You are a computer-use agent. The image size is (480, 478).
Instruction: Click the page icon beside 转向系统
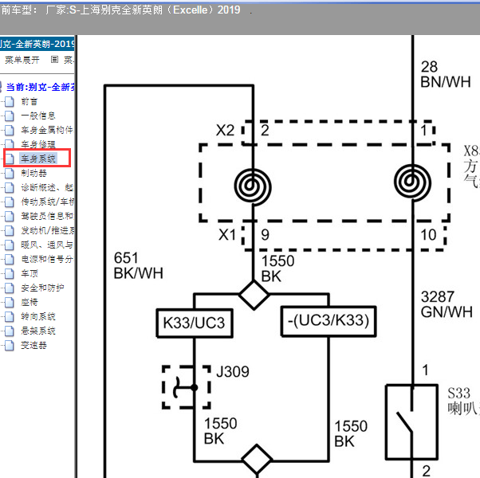coord(10,317)
